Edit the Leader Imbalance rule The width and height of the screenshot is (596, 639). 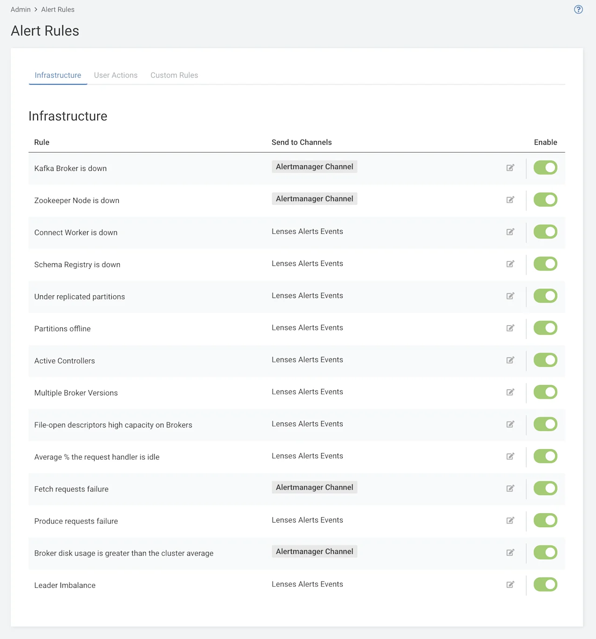coord(510,585)
